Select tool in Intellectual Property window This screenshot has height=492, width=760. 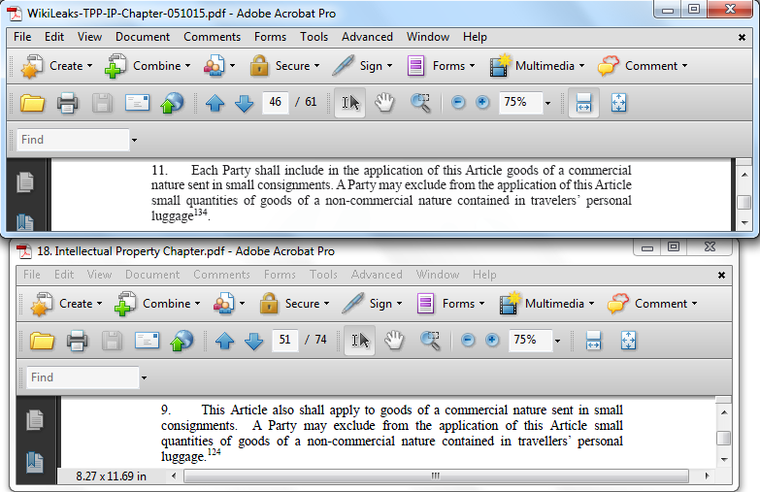coord(360,341)
